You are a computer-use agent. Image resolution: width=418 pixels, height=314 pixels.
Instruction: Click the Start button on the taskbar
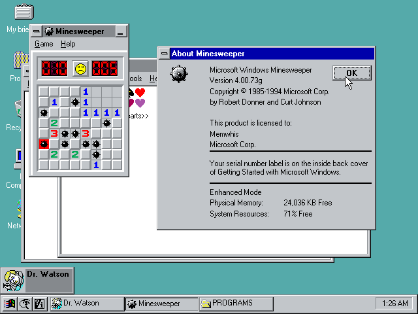pos(10,304)
